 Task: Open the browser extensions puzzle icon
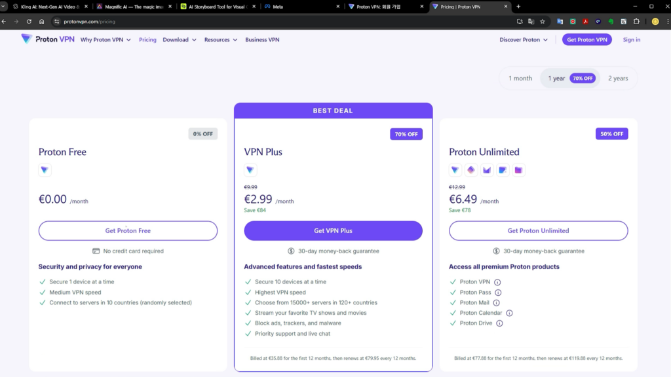(636, 22)
